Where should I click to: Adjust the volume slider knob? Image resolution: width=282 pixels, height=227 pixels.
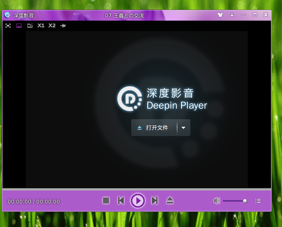(245, 201)
